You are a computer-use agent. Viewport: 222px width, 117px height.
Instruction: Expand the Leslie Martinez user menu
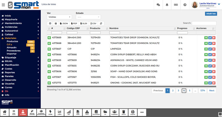(x=219, y=4)
